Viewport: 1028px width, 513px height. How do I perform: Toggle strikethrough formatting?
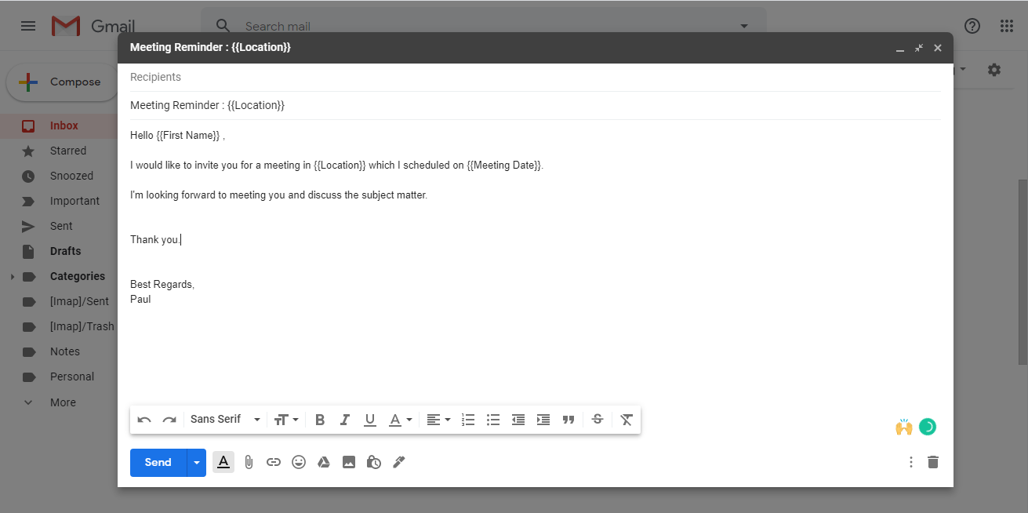598,420
